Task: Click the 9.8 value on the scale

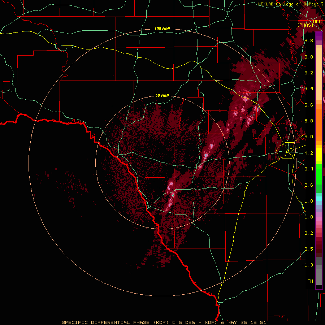Action: point(309,41)
